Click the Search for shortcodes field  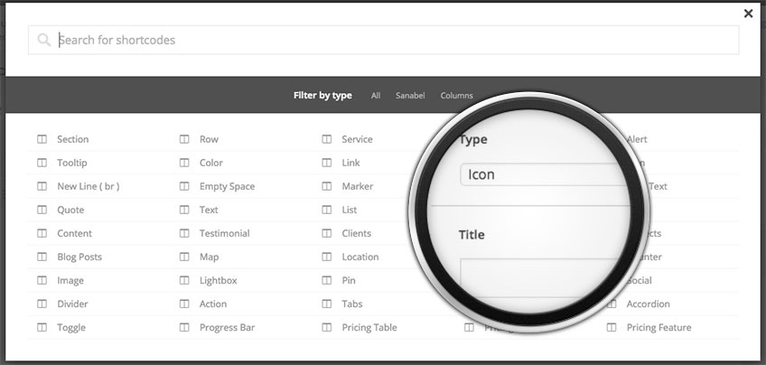click(388, 40)
